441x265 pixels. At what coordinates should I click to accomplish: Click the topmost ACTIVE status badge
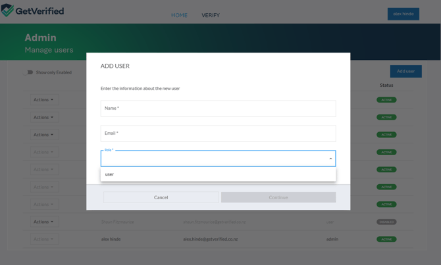pyautogui.click(x=386, y=100)
